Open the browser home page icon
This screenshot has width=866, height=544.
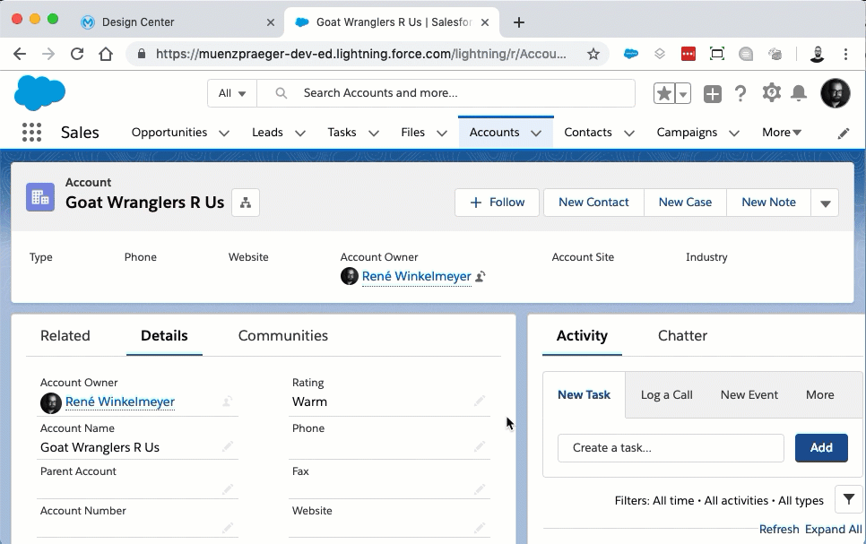pyautogui.click(x=106, y=54)
